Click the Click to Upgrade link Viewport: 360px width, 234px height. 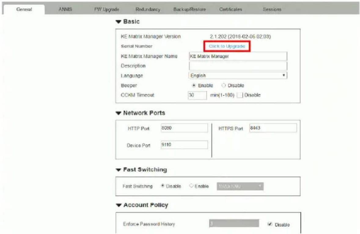click(227, 46)
